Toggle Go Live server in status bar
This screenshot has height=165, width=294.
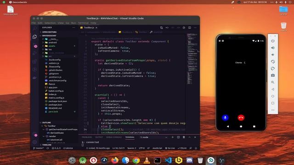click(170, 148)
